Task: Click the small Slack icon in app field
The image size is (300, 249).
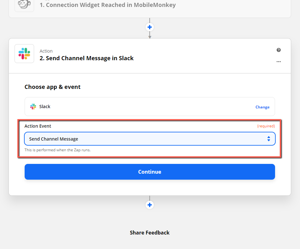Action: click(x=33, y=107)
